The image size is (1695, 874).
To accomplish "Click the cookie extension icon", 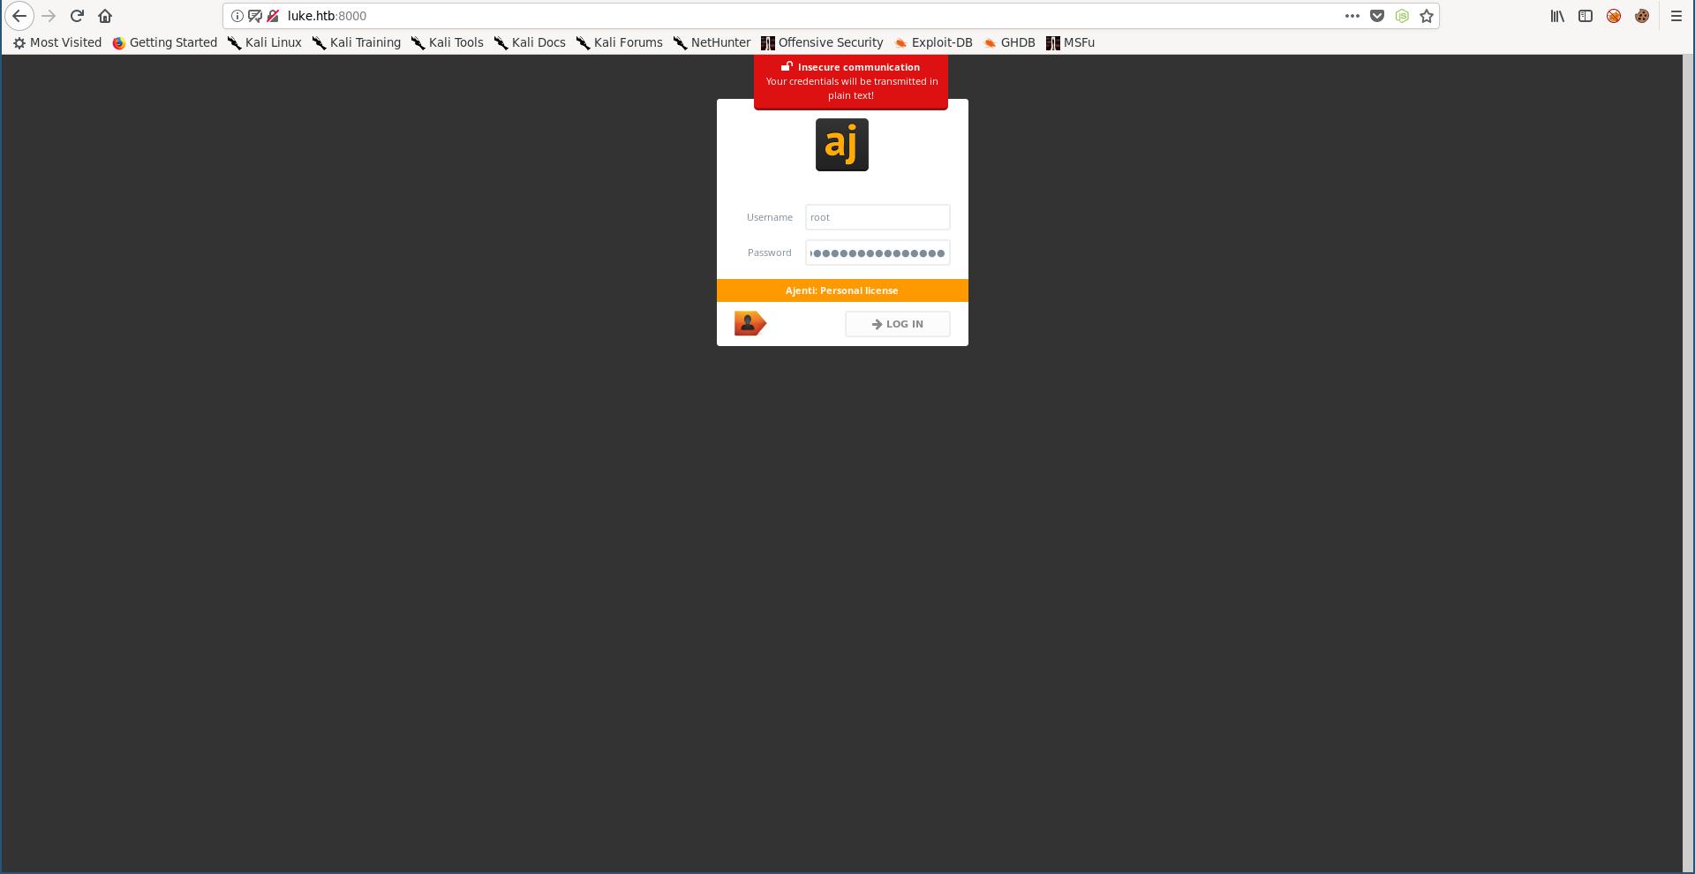I will click(1642, 16).
